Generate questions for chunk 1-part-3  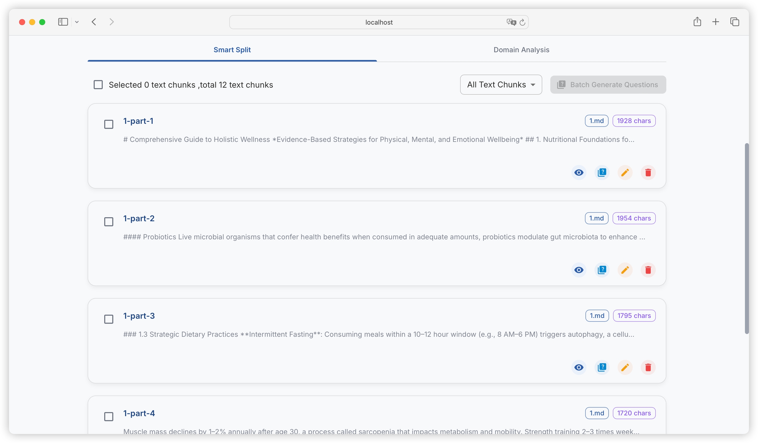tap(602, 367)
